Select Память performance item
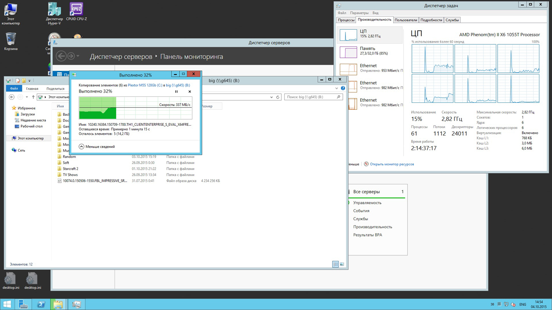The height and width of the screenshot is (310, 552). (x=370, y=52)
